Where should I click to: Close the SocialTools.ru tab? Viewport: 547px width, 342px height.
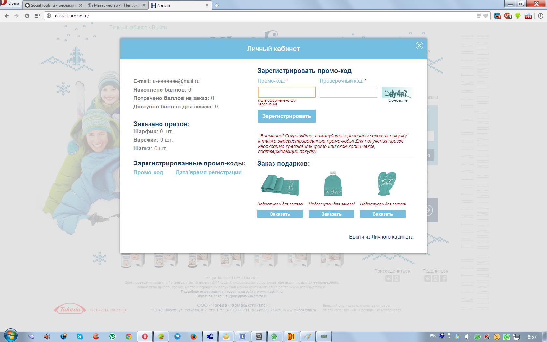point(81,5)
